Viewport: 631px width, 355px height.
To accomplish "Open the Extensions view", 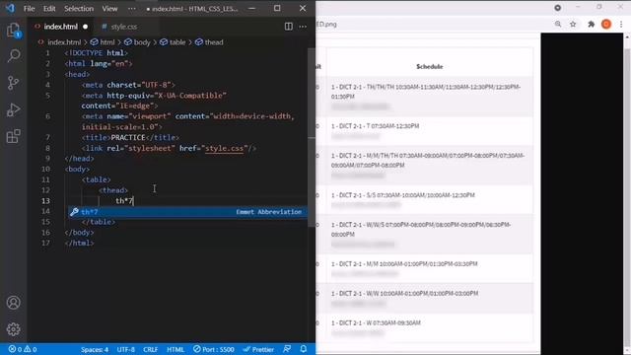I will click(x=13, y=136).
